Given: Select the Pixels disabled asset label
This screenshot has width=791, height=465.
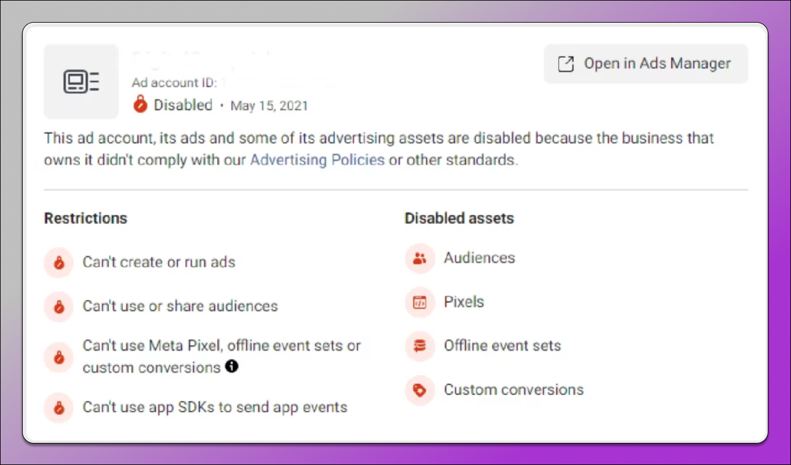Looking at the screenshot, I should [x=464, y=302].
